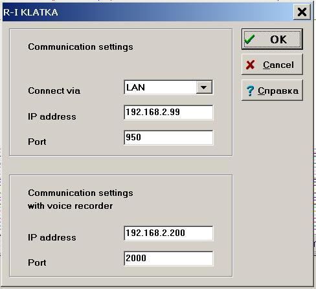Click the green checkmark icon on OK
This screenshot has width=316, height=289.
tap(249, 39)
